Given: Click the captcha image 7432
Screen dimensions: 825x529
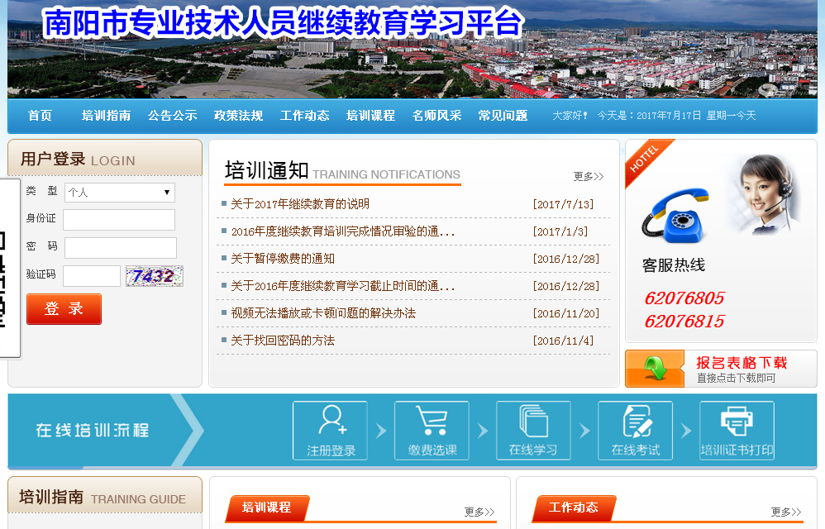Looking at the screenshot, I should [x=155, y=276].
